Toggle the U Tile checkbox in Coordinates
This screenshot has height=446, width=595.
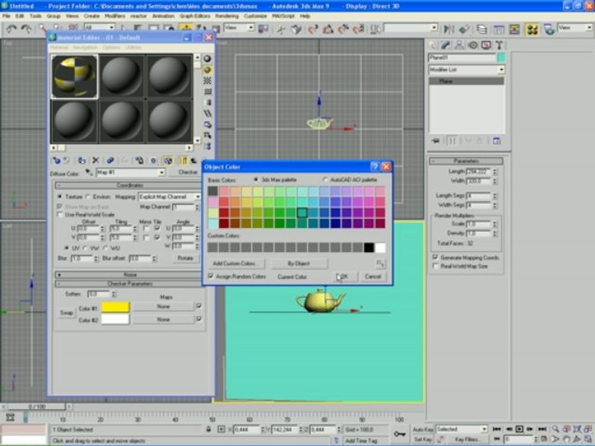tap(157, 229)
